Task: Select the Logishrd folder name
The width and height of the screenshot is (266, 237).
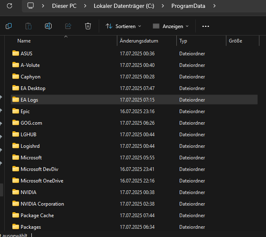Action: coord(30,146)
